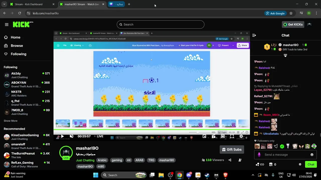The height and width of the screenshot is (180, 321).
Task: Click Windows Start button
Action: pyautogui.click(x=96, y=175)
